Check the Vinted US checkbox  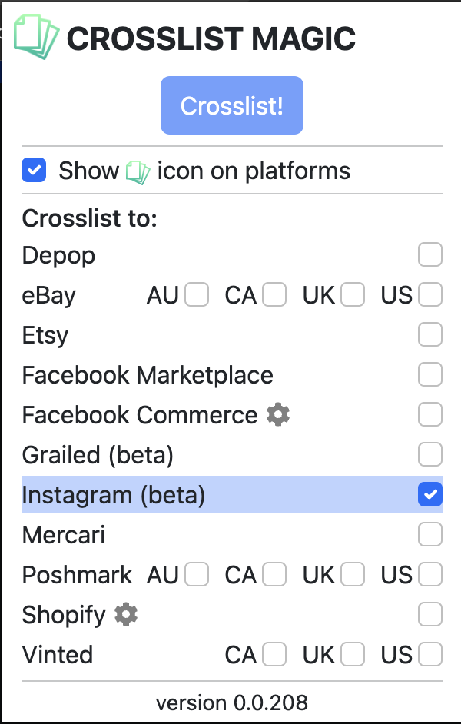[x=429, y=654]
